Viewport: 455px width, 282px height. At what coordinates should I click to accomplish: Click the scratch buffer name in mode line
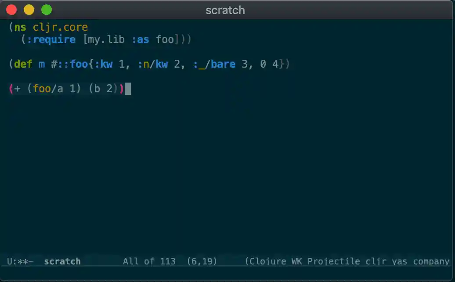pyautogui.click(x=62, y=261)
